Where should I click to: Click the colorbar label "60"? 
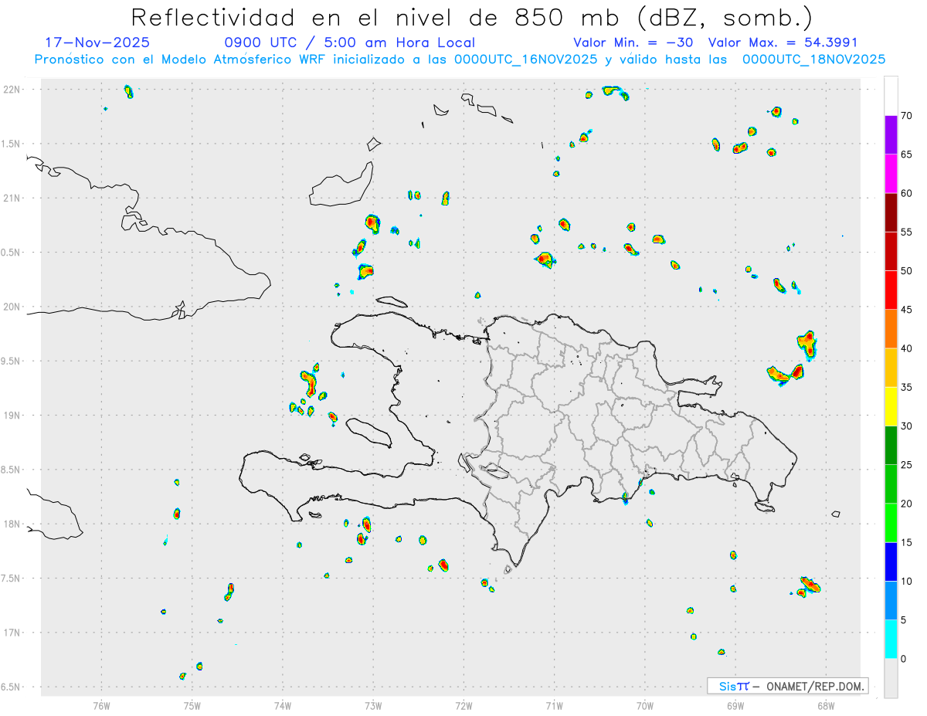[x=907, y=193]
